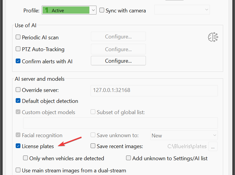Enable Periodic AI scan checkbox
The width and height of the screenshot is (235, 175).
point(18,37)
